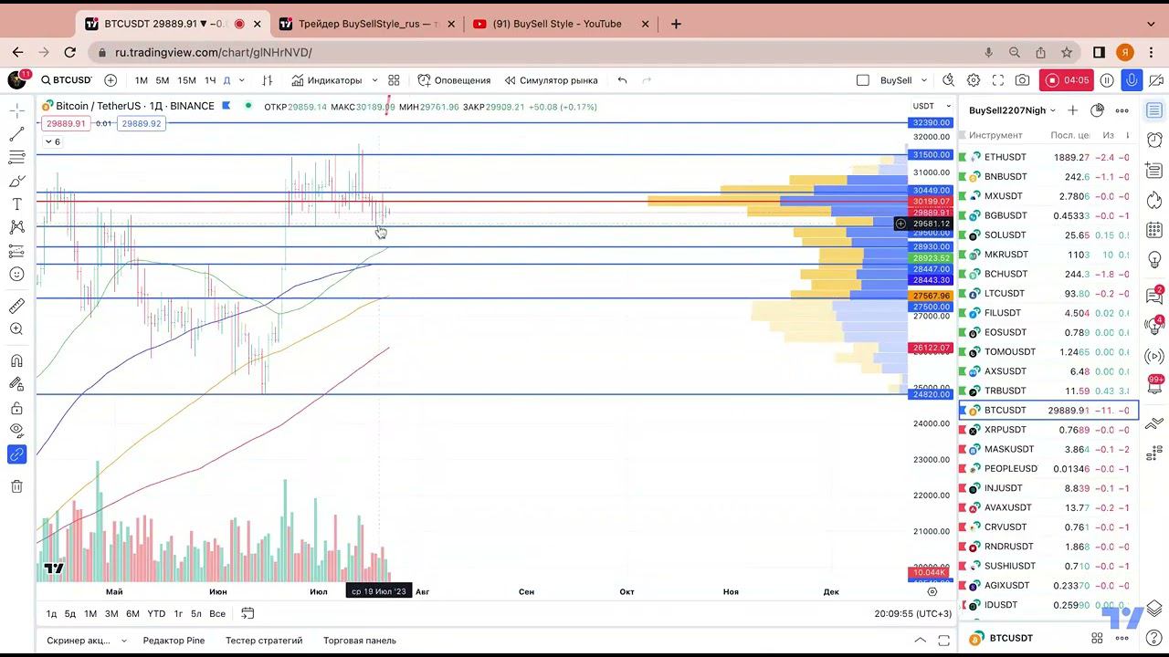Open the pattern drawing tools
This screenshot has width=1169, height=657.
pos(16,227)
